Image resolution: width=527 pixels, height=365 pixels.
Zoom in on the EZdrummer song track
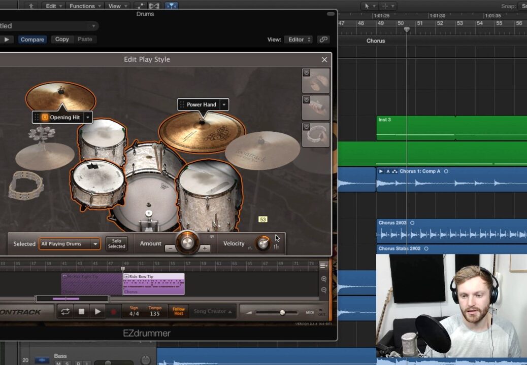[323, 279]
